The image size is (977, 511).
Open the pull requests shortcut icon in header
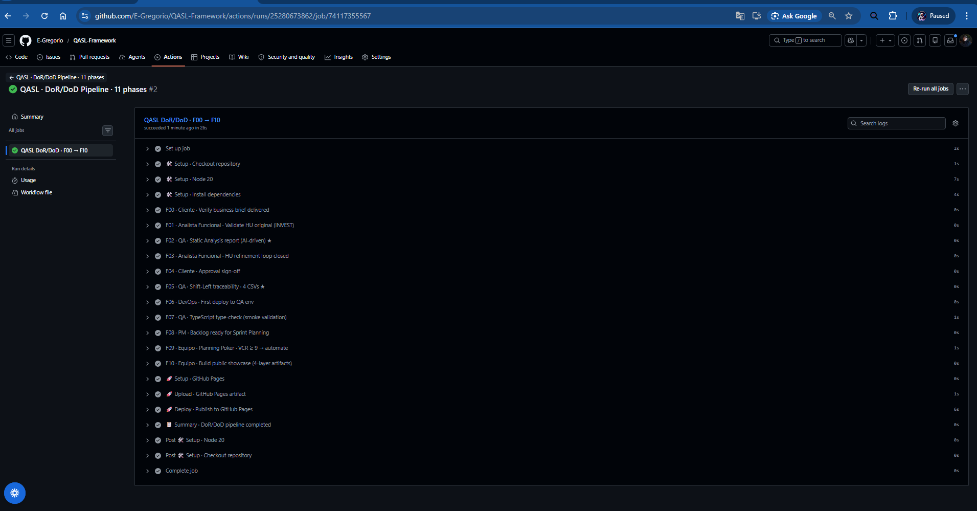(920, 40)
